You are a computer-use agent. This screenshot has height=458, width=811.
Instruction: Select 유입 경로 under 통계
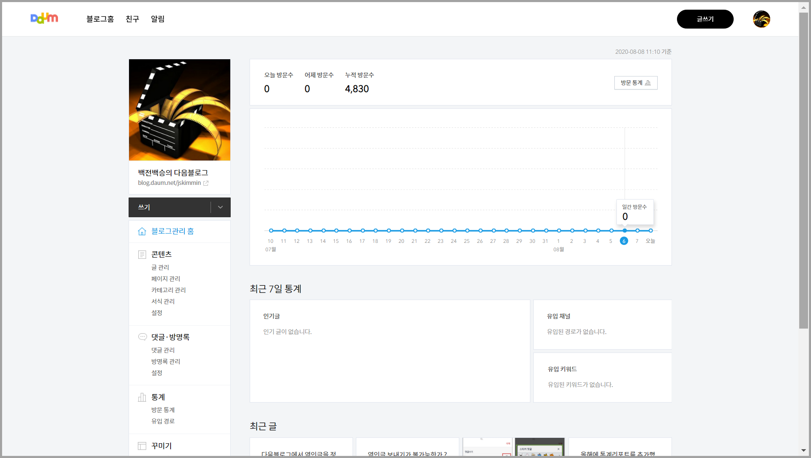[x=163, y=421]
